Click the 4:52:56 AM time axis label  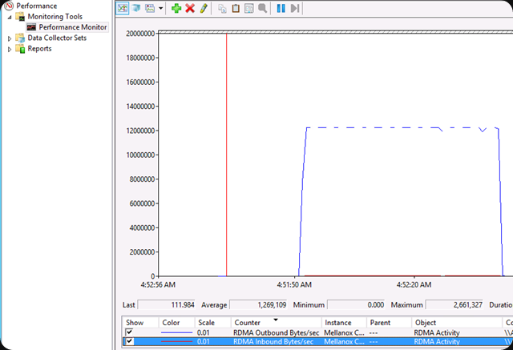pos(158,284)
